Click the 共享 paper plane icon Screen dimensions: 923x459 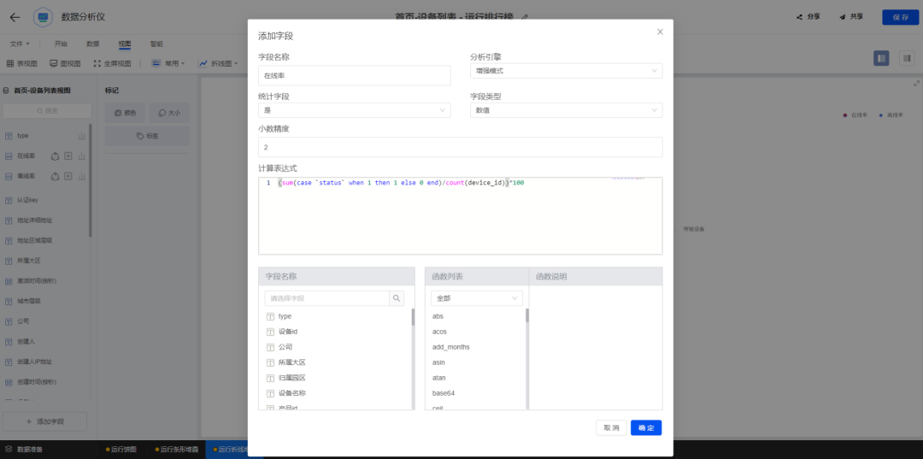pos(843,17)
